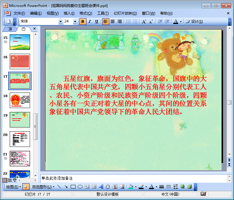Toggle Italic formatting
Screen dimensions: 234x200
pos(90,22)
